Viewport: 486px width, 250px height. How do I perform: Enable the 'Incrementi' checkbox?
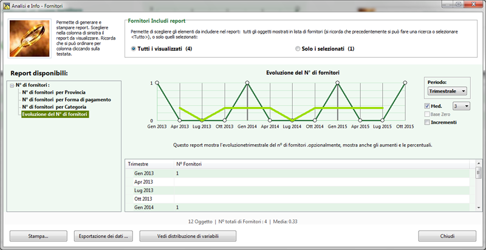(428, 122)
